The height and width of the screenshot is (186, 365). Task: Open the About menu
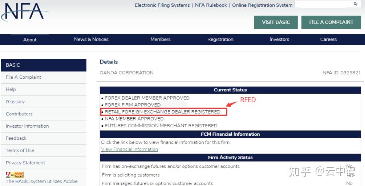pos(30,40)
